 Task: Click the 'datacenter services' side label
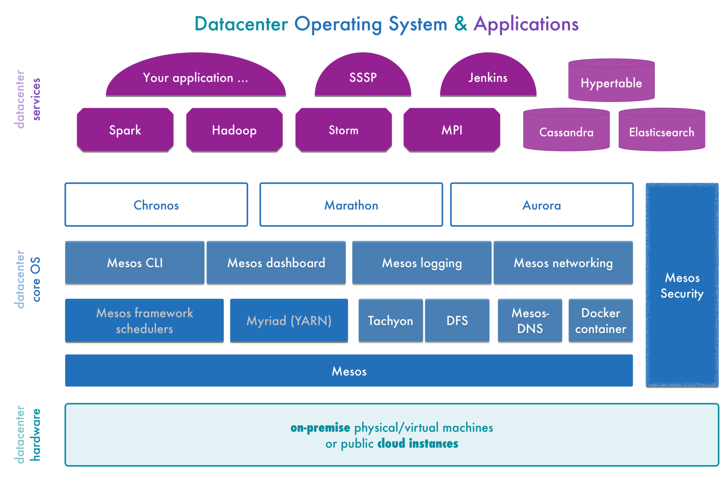[28, 99]
